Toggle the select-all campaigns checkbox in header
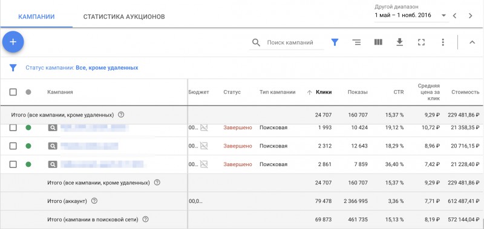The height and width of the screenshot is (229, 484). (13, 92)
